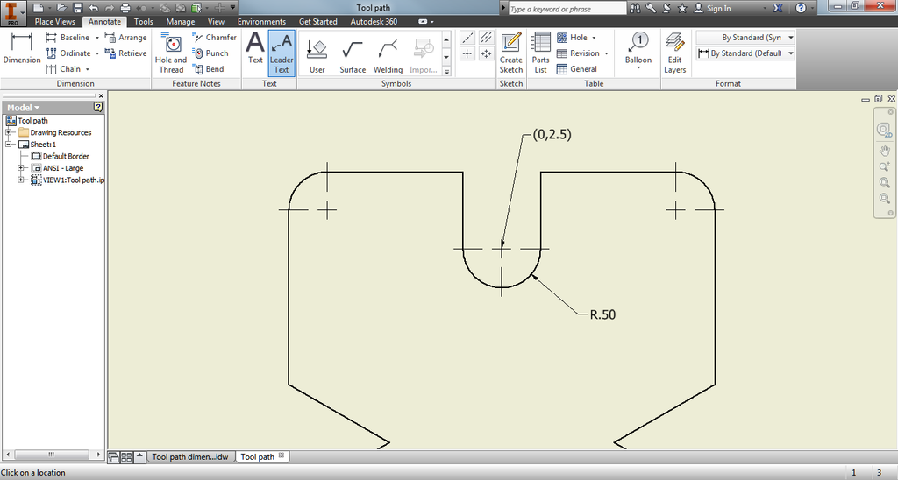The height and width of the screenshot is (480, 898).
Task: Expand the ANSI - Large node
Action: [21, 168]
